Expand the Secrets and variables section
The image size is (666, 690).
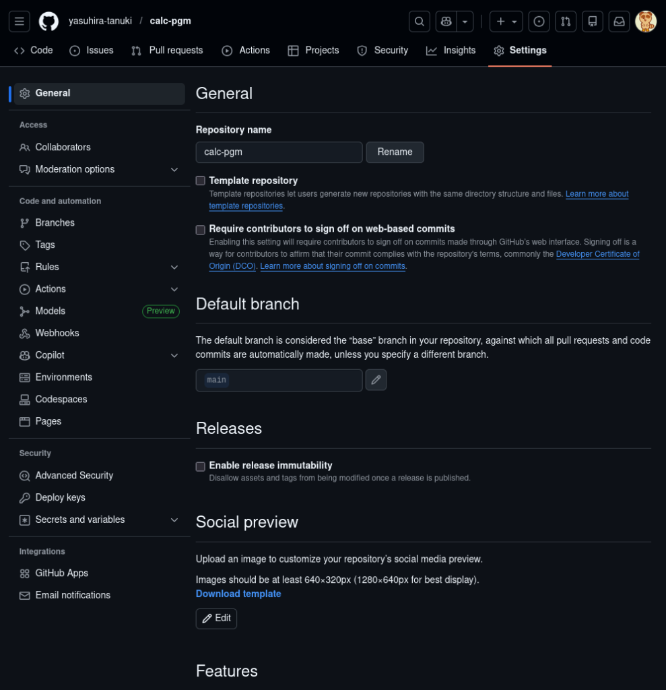[x=174, y=520]
